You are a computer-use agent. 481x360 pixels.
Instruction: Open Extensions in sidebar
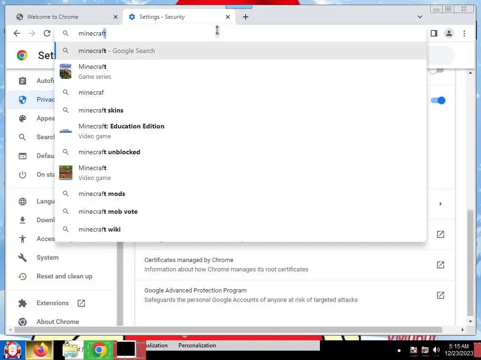point(53,303)
